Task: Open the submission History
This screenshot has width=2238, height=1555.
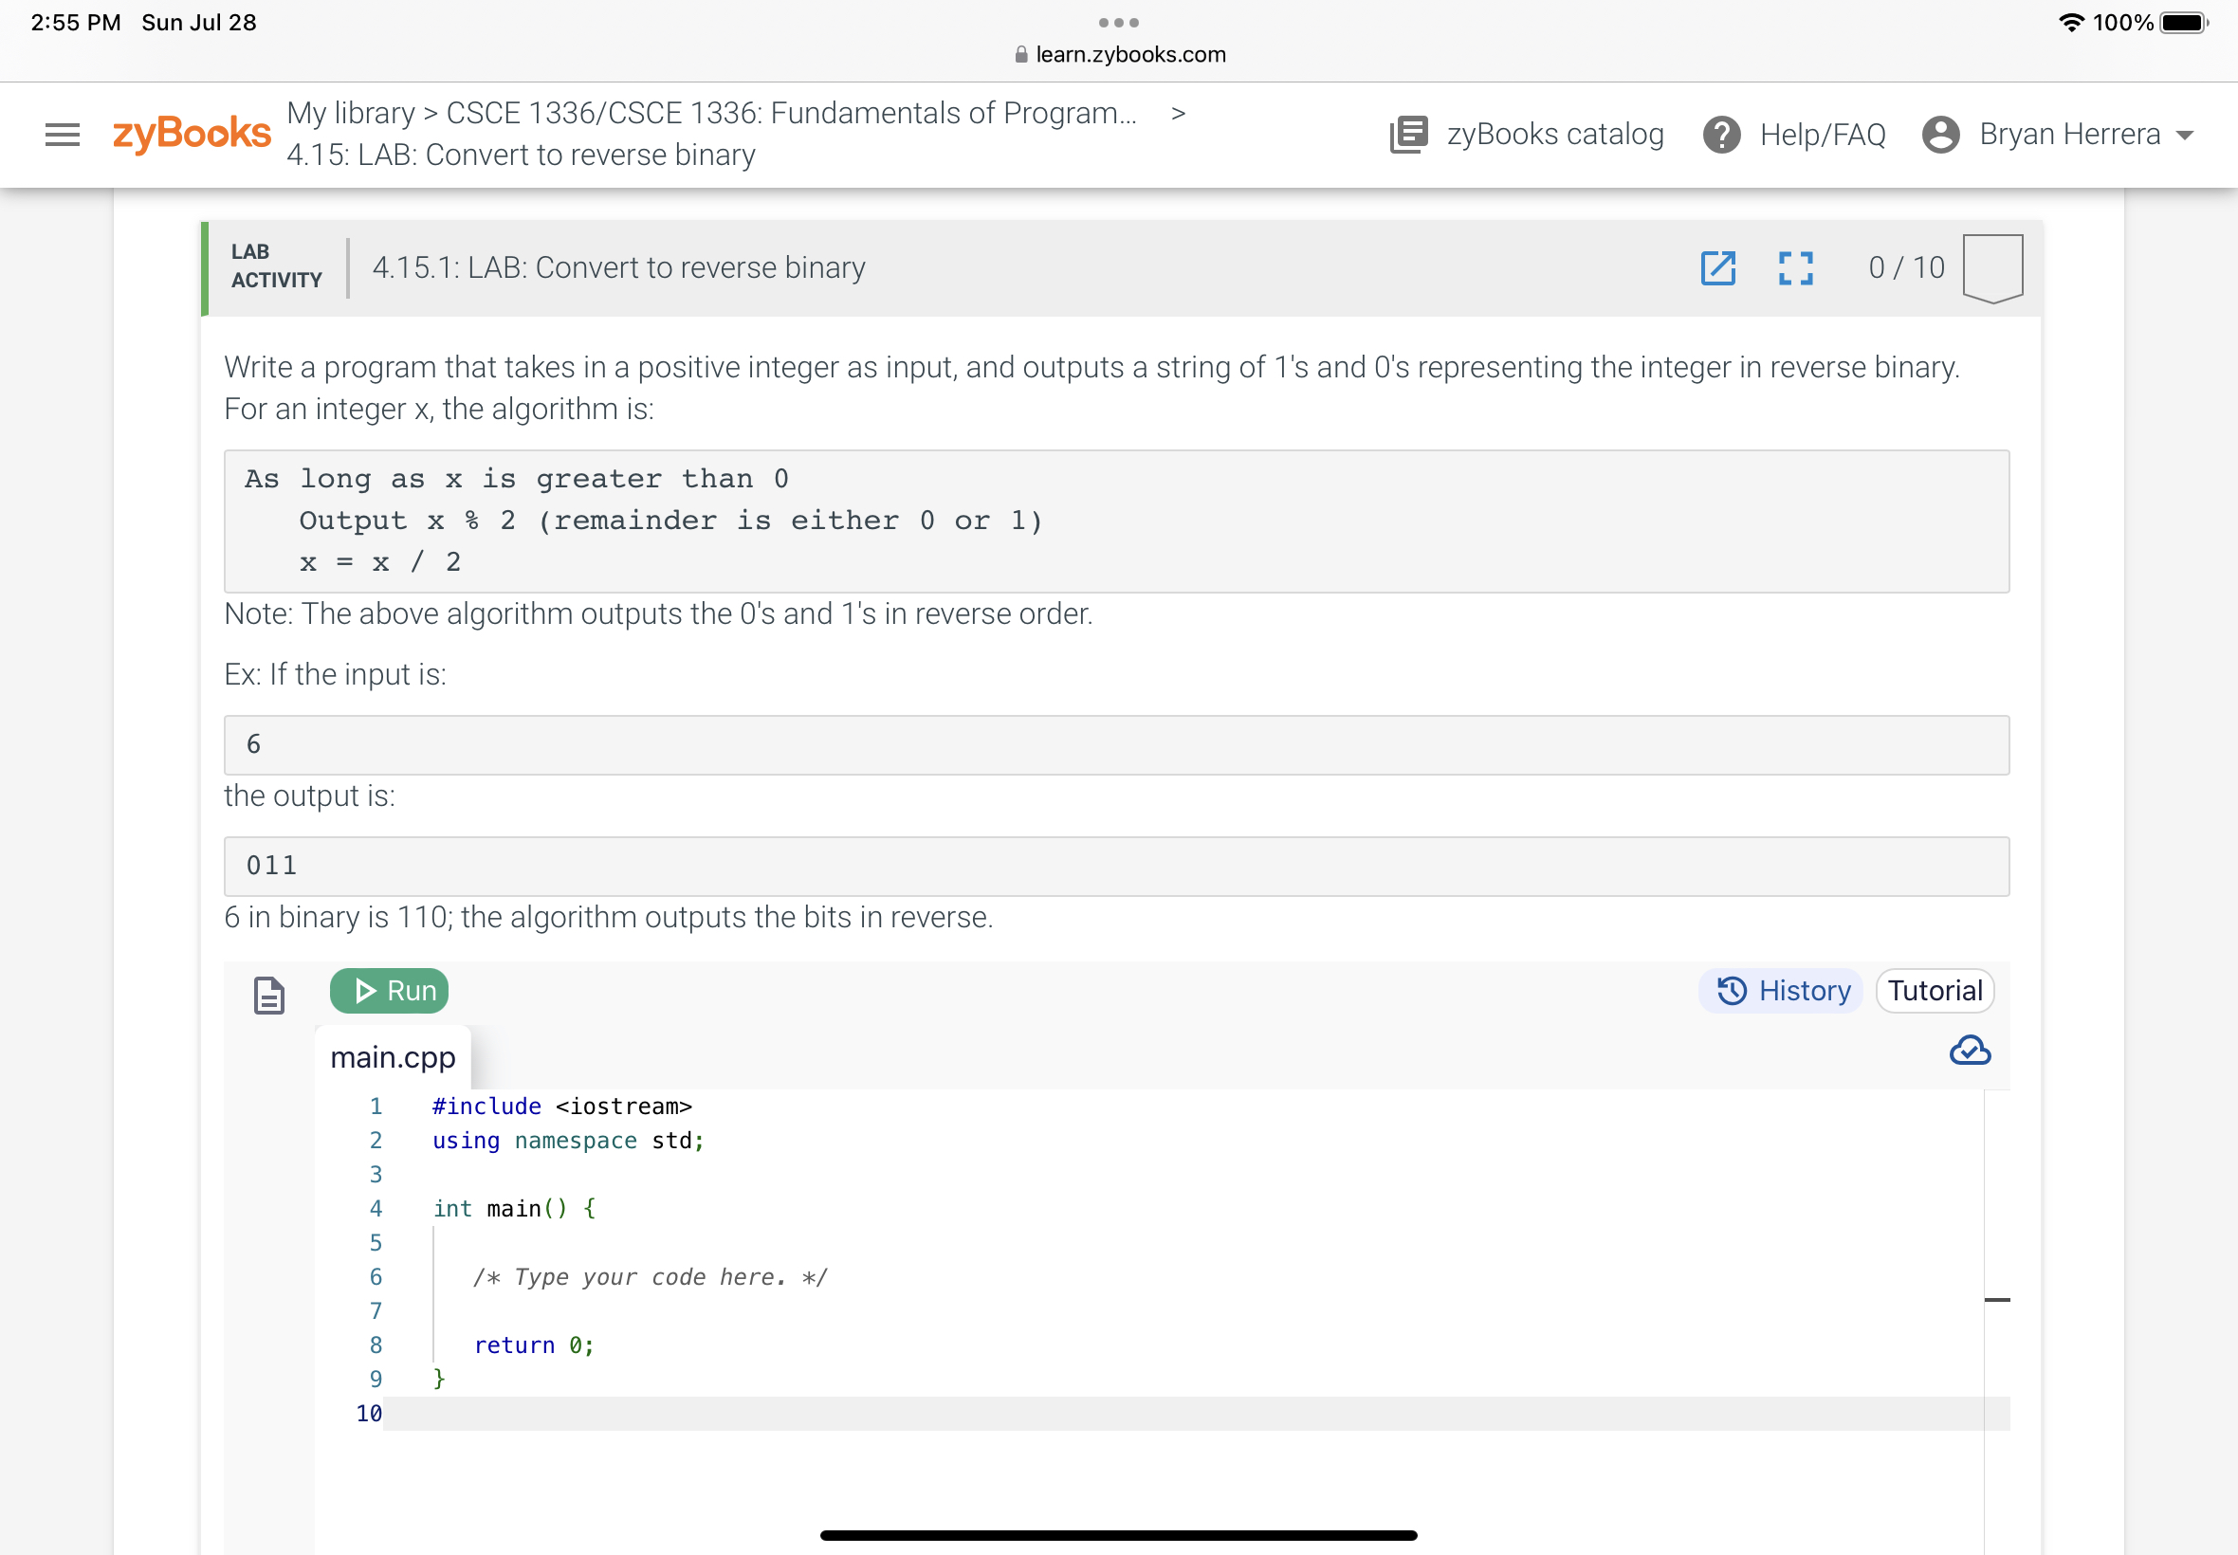Action: [x=1782, y=991]
